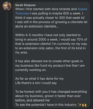Click the line "alone an extension clientele..."

click(37, 26)
